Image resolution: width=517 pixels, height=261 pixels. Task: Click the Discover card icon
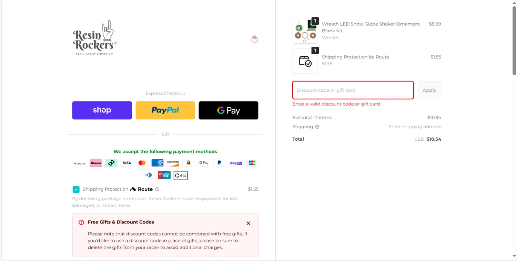click(173, 163)
